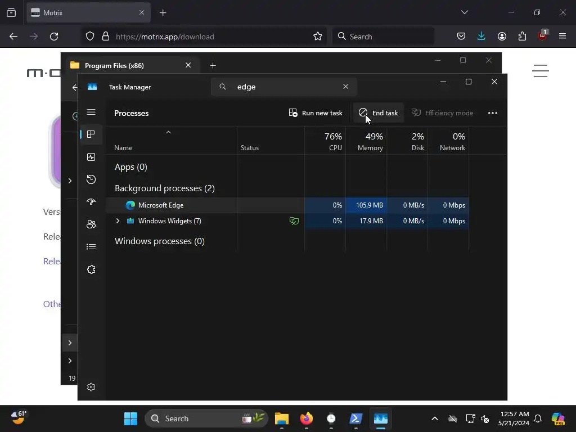The height and width of the screenshot is (432, 576).
Task: Click Firefox tracking protection shield icon
Action: tap(90, 37)
